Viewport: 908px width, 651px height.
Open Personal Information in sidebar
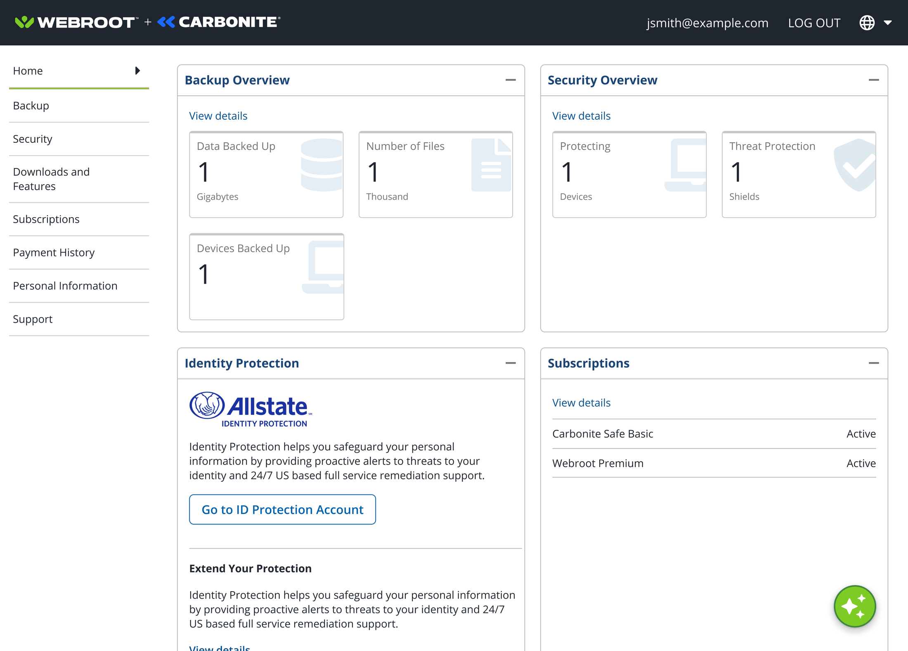tap(79, 286)
